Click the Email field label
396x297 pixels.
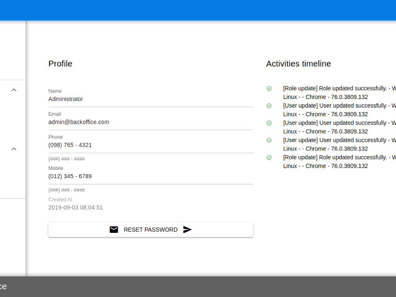click(55, 114)
